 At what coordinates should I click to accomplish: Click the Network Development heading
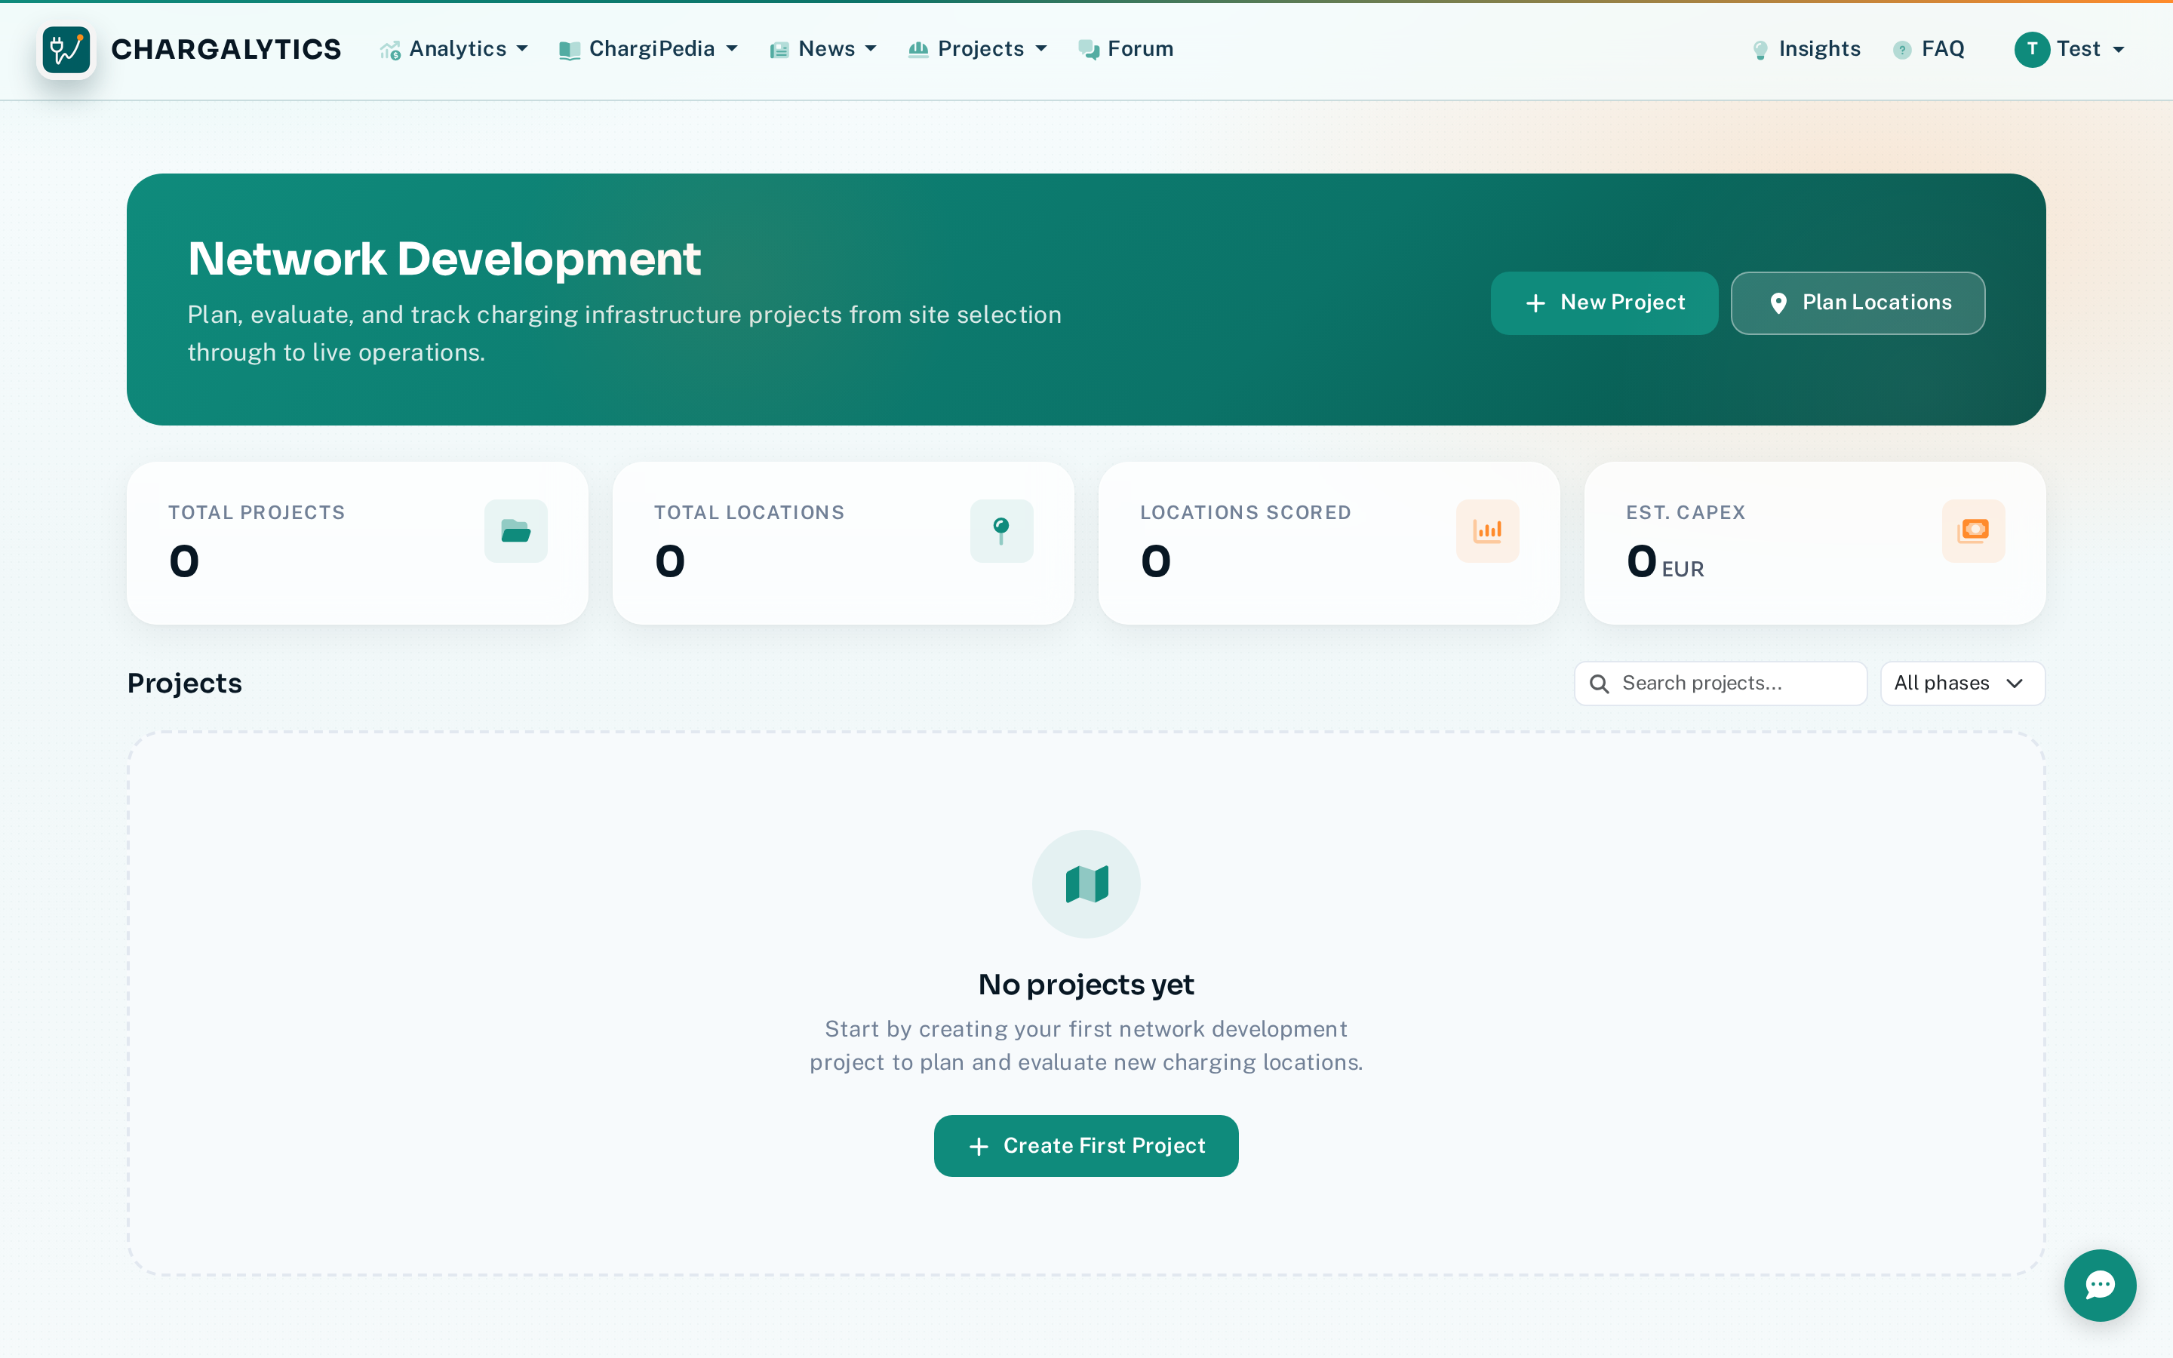click(x=444, y=259)
